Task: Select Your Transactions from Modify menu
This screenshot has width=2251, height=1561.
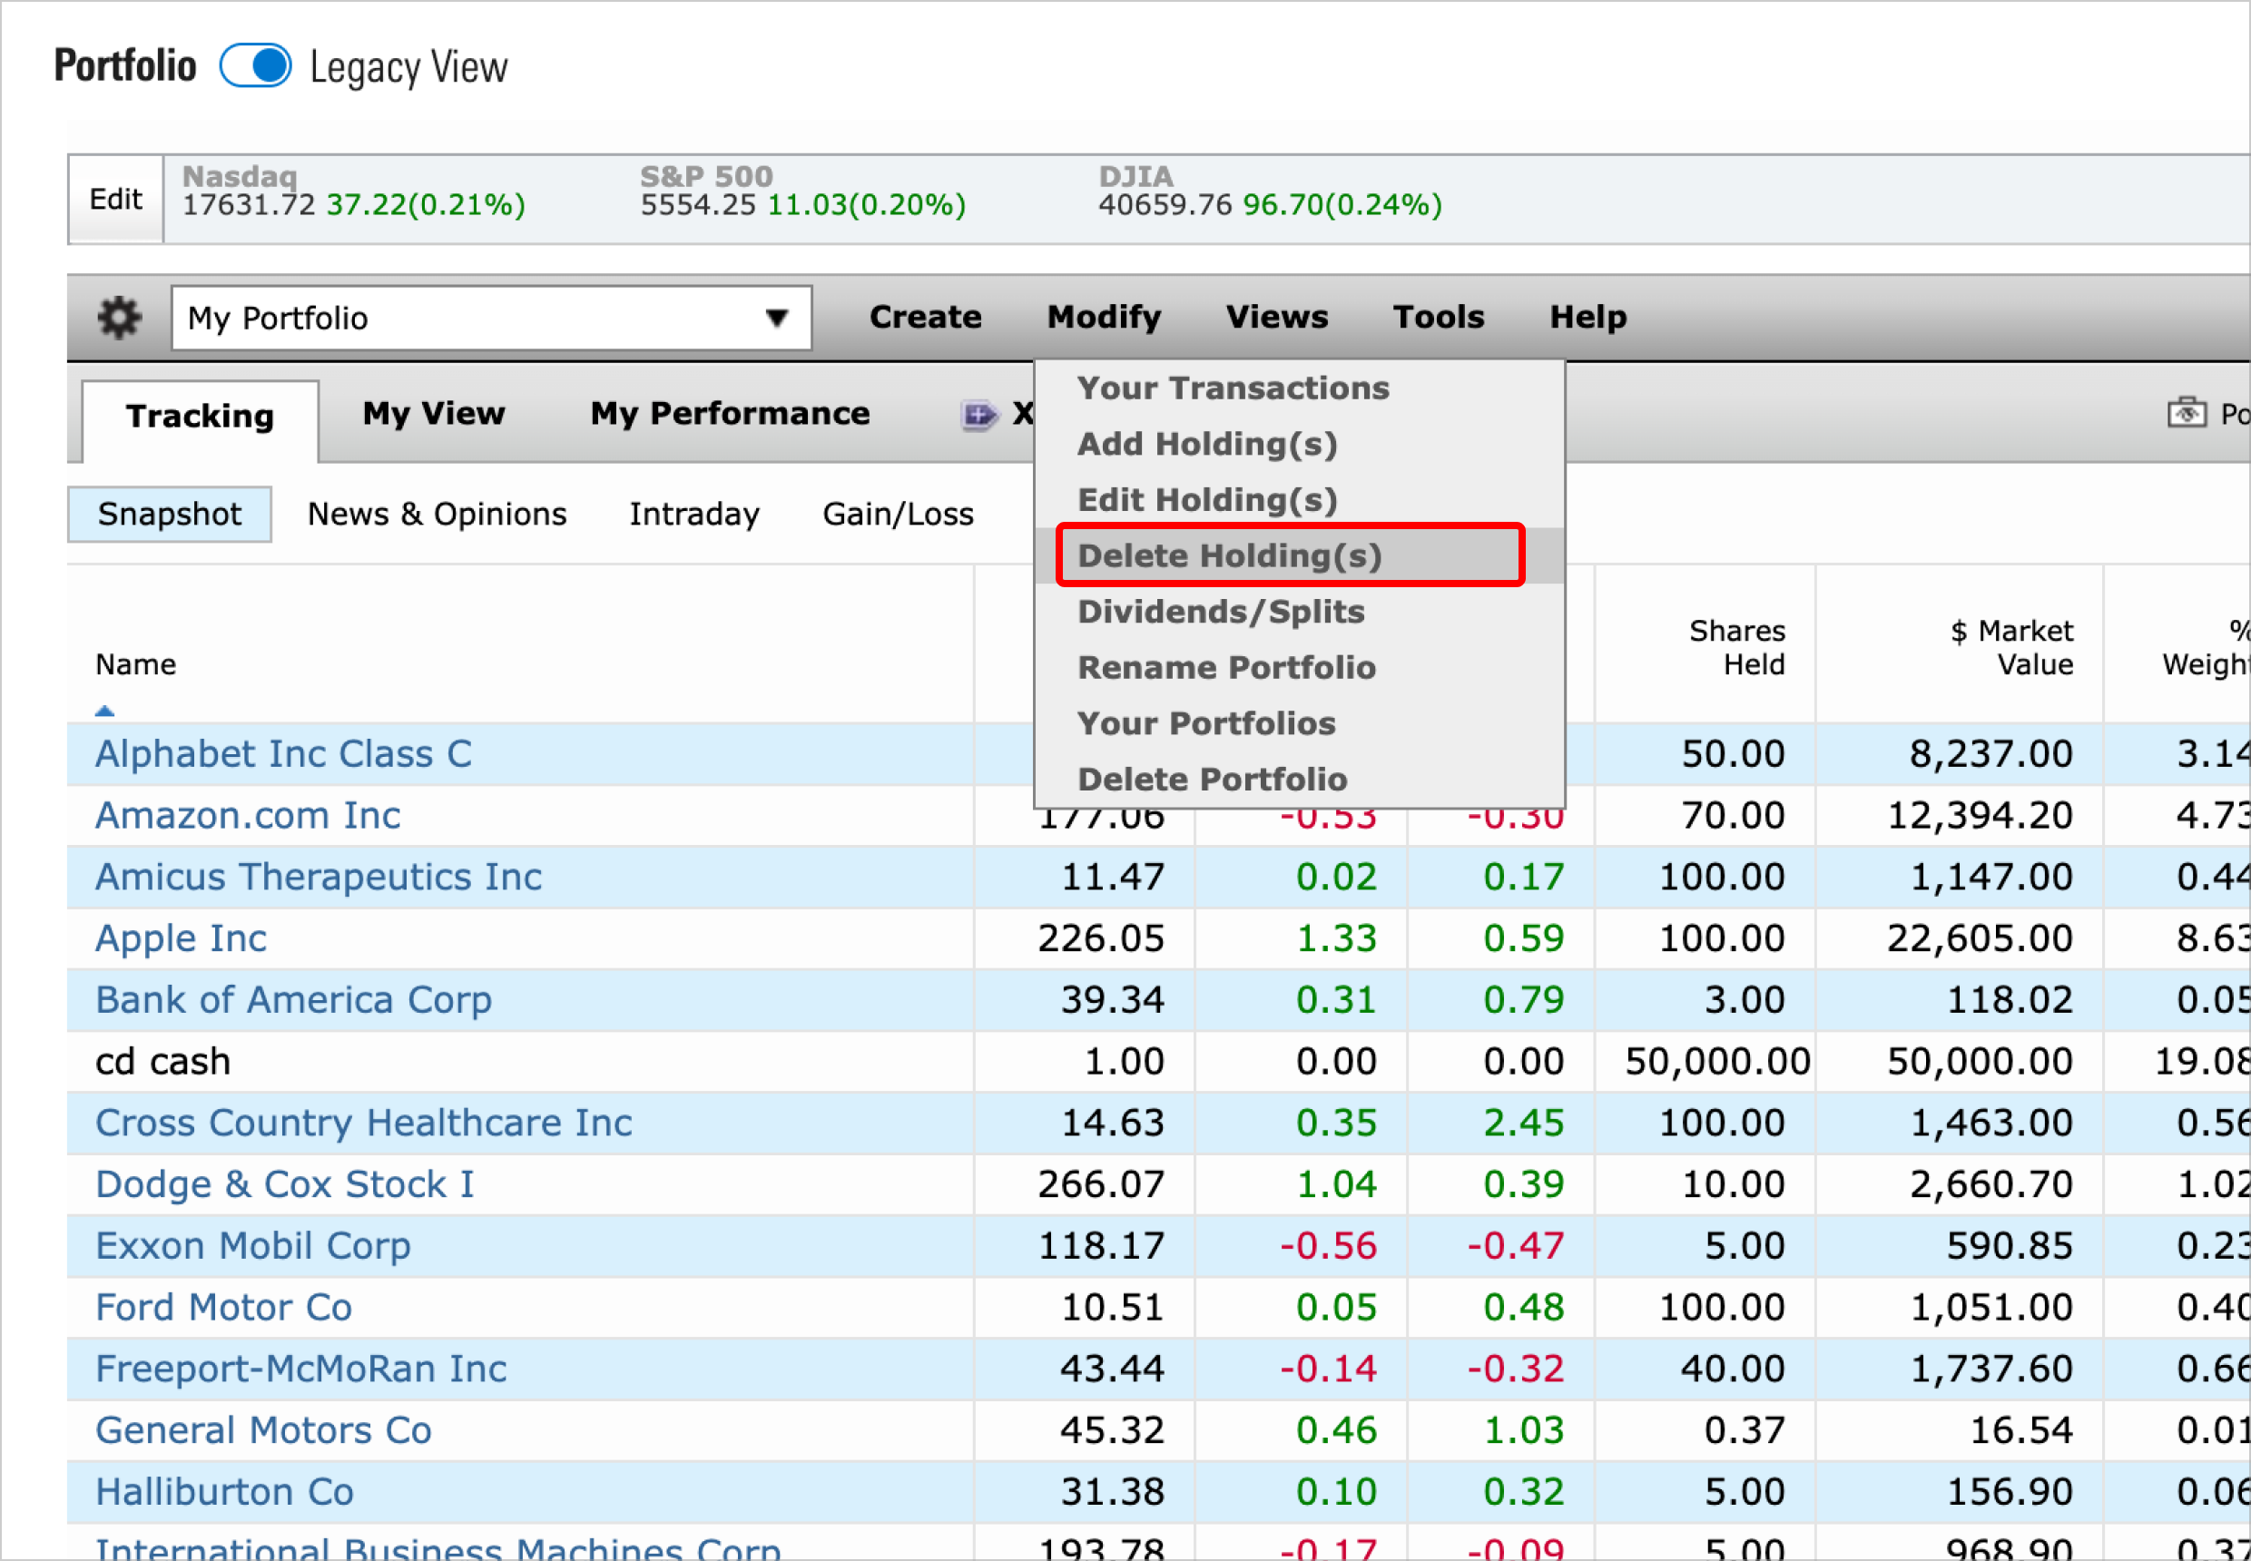Action: point(1233,388)
